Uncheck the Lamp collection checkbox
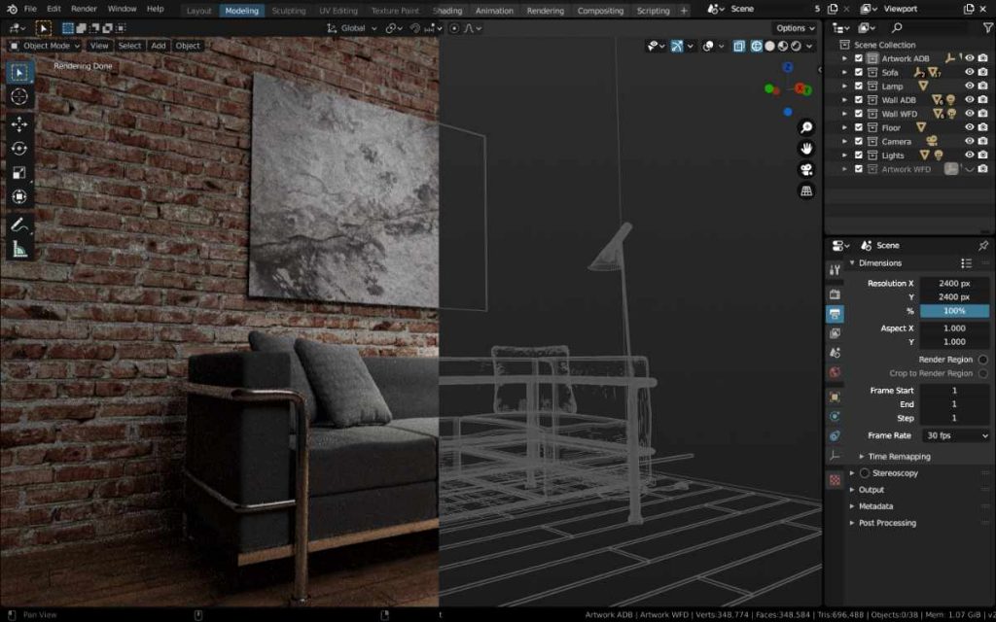The height and width of the screenshot is (622, 996). pyautogui.click(x=858, y=86)
